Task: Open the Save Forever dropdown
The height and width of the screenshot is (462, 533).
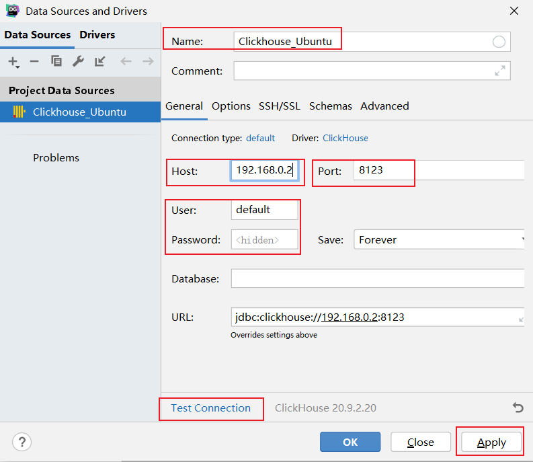Action: 439,240
